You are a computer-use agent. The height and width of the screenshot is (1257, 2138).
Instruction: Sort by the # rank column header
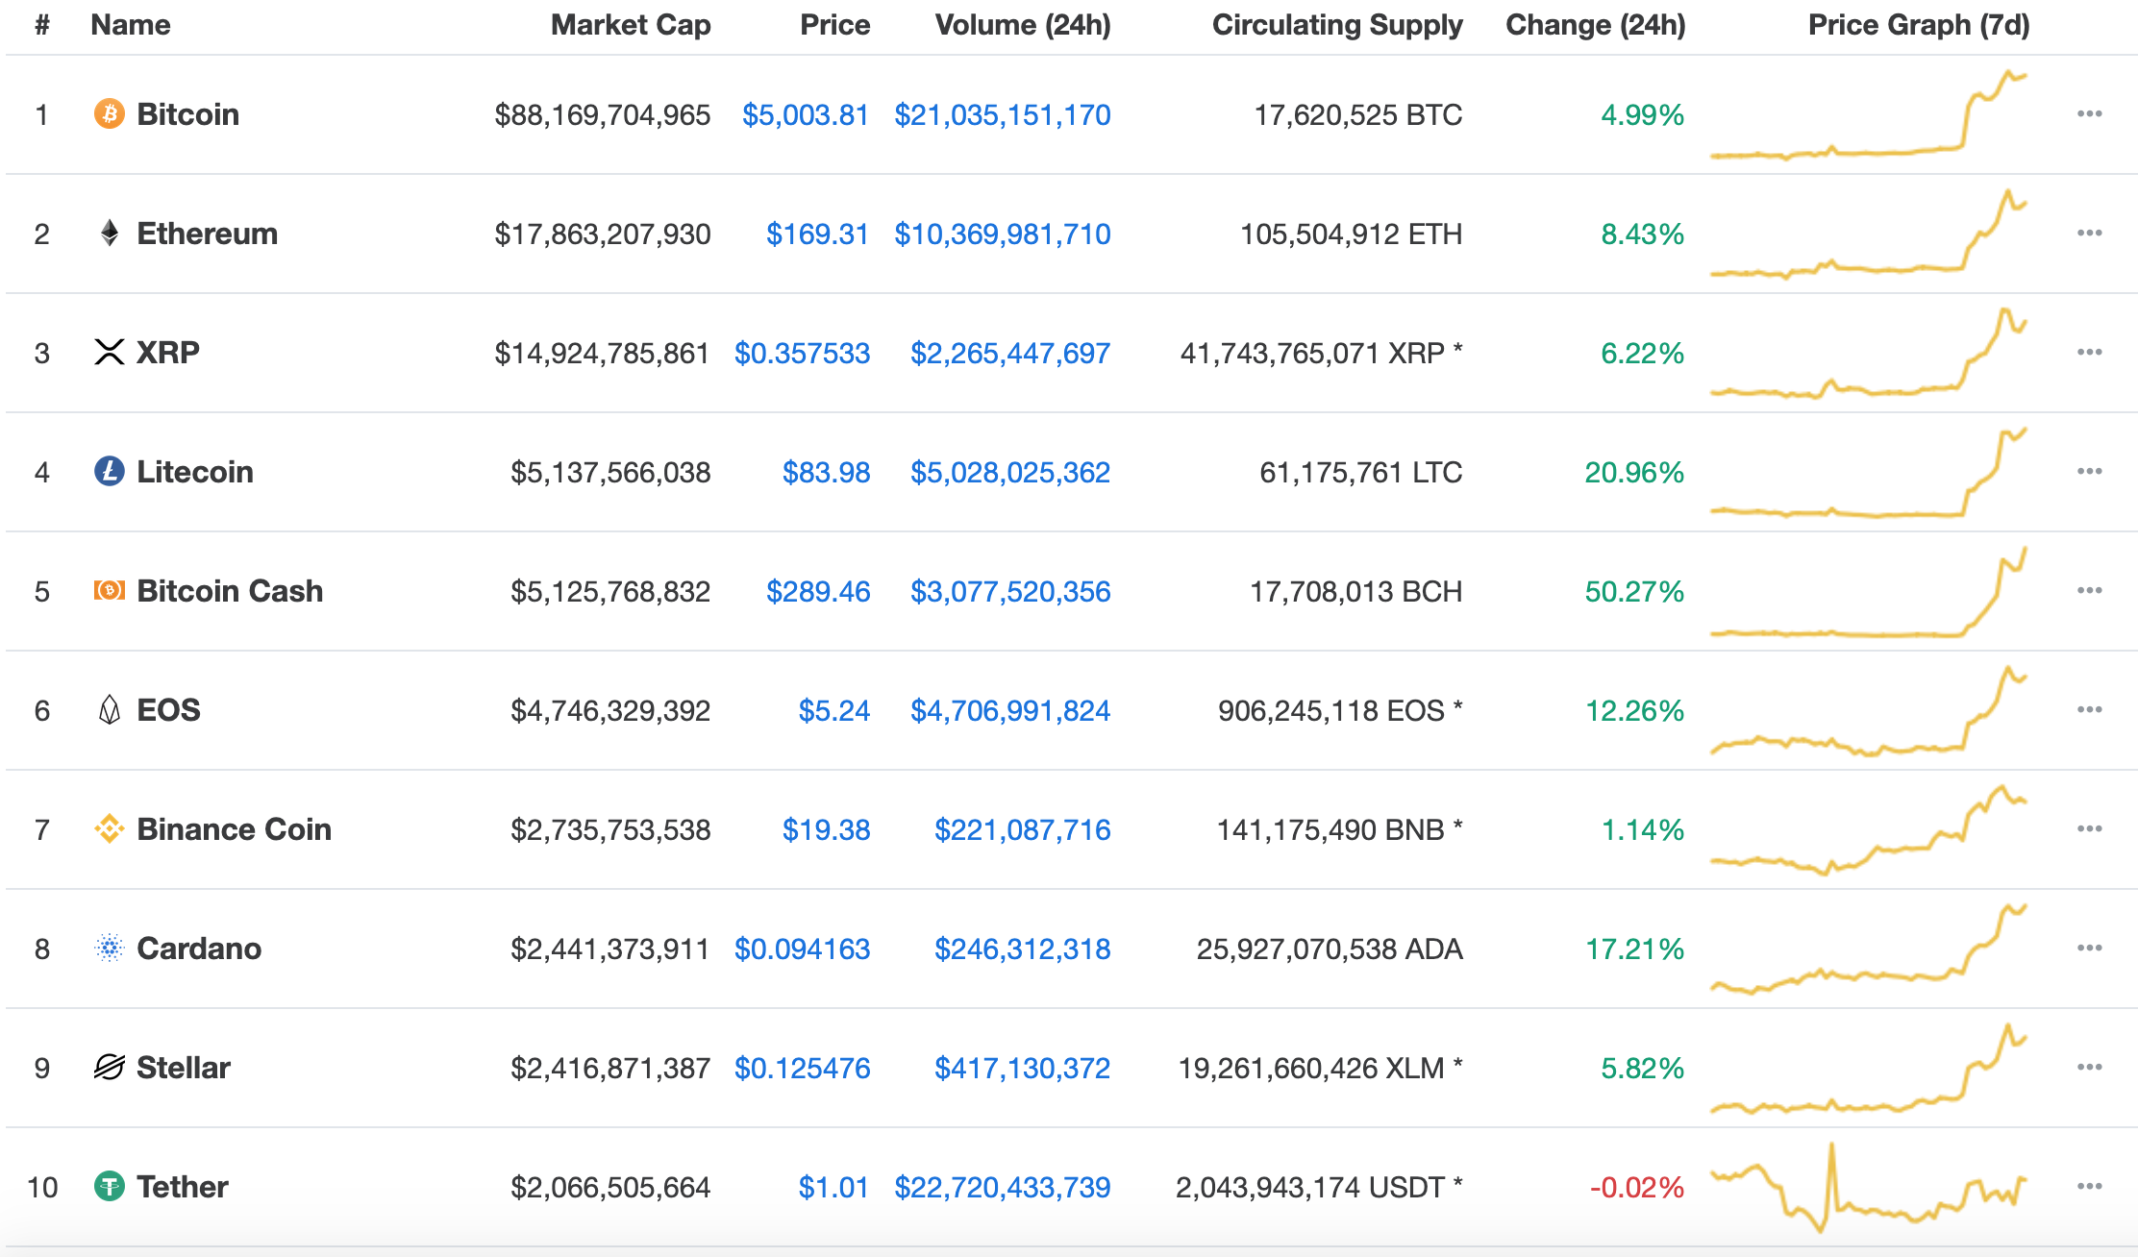point(42,25)
